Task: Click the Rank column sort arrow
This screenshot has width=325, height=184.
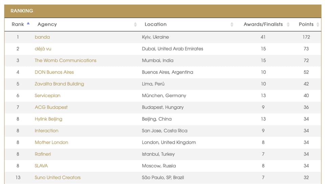Action: click(28, 24)
